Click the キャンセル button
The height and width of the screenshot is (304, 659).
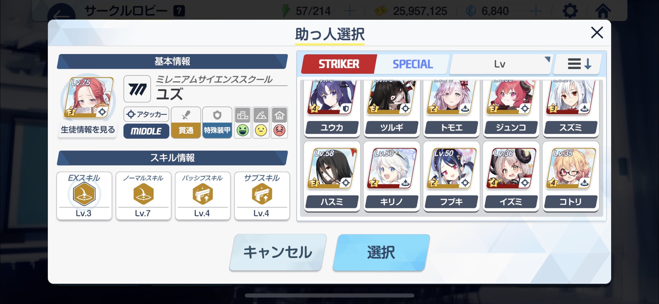(278, 252)
